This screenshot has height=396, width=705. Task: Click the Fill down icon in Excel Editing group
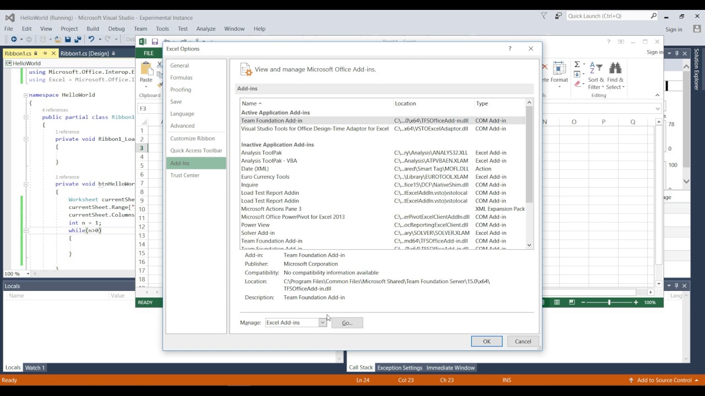[x=577, y=74]
